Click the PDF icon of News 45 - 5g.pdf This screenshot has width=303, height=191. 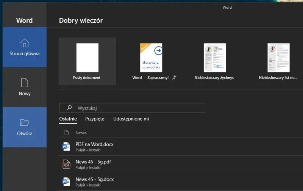pos(66,164)
